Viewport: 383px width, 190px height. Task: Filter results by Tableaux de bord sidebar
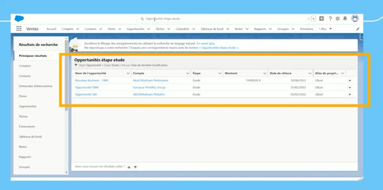[30, 137]
